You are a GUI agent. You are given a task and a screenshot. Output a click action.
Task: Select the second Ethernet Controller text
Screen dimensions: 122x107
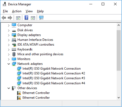tap(36, 98)
